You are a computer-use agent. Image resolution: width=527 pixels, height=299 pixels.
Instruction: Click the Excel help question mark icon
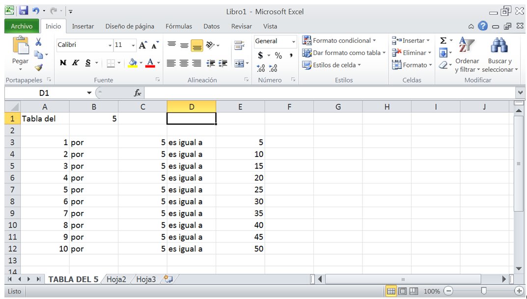483,26
